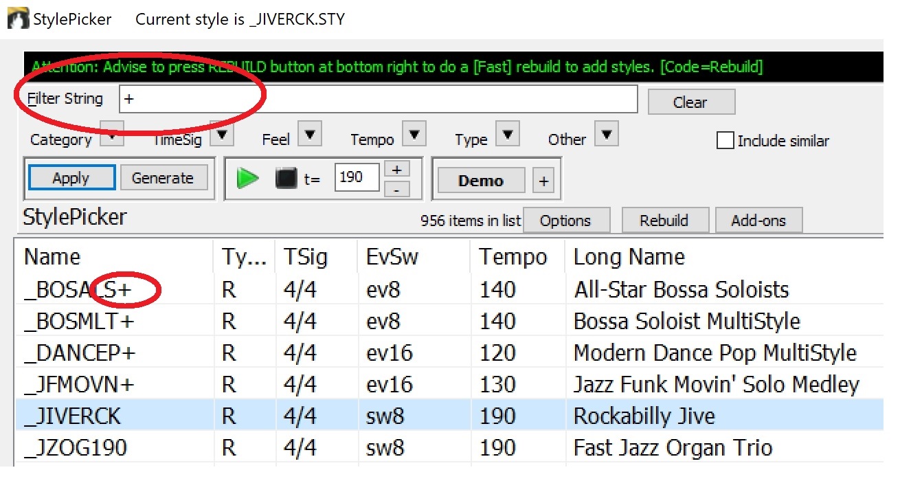Click into the Filter String field
This screenshot has width=900, height=481.
pyautogui.click(x=378, y=99)
